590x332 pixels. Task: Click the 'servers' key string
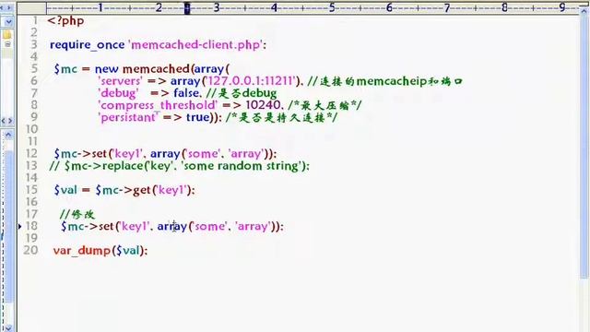120,81
